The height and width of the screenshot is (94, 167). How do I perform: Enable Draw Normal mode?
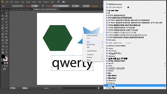point(2,66)
